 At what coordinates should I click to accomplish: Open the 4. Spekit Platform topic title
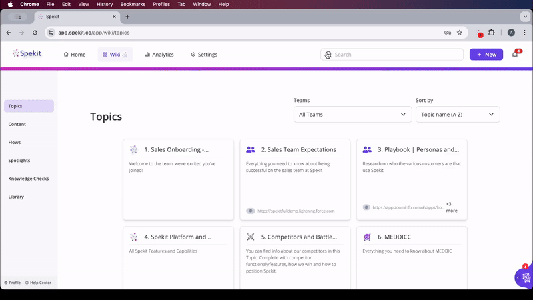[x=177, y=237]
